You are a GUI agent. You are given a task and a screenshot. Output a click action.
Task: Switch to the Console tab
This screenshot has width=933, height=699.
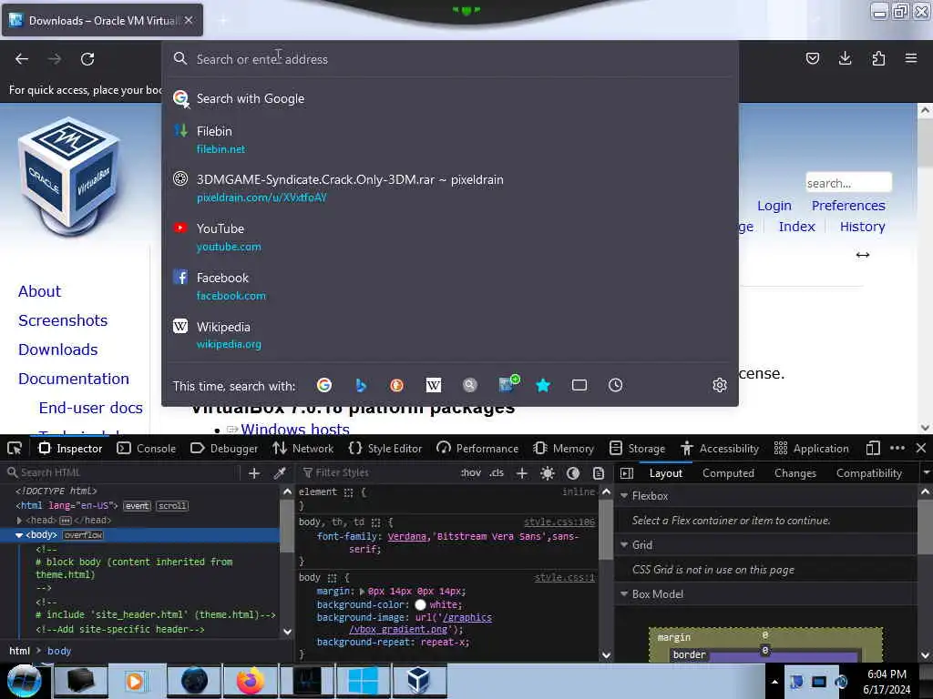(x=147, y=448)
